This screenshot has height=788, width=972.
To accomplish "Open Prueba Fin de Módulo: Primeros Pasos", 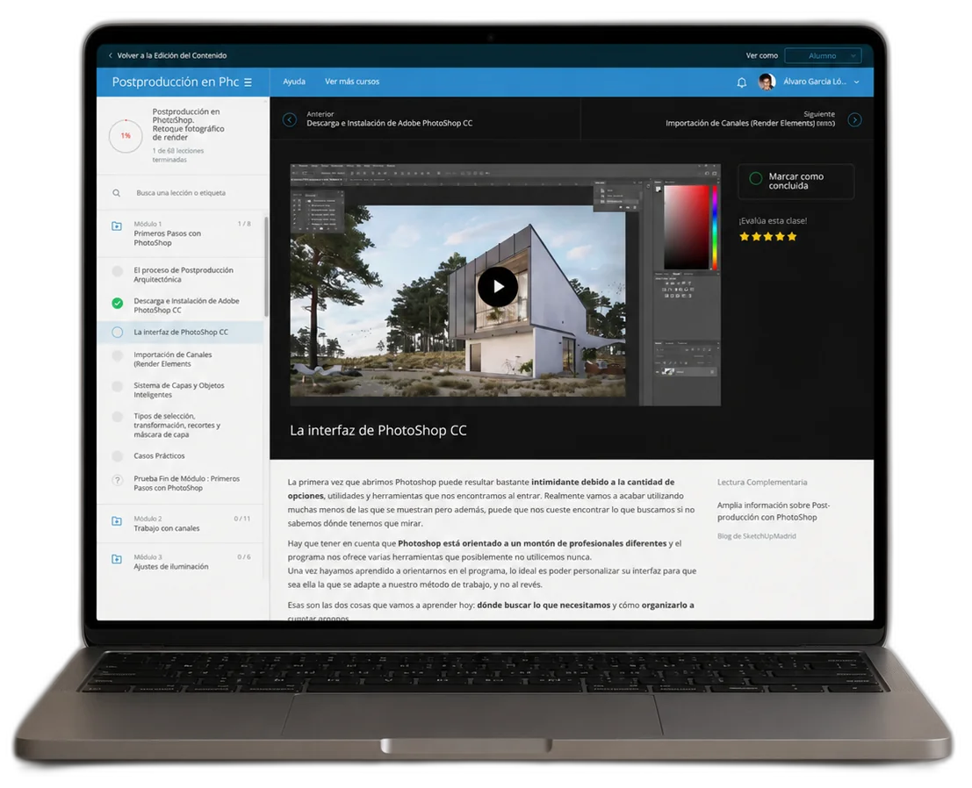I will 186,484.
